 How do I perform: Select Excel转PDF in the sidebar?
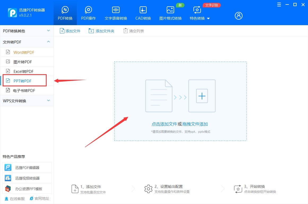click(27, 71)
